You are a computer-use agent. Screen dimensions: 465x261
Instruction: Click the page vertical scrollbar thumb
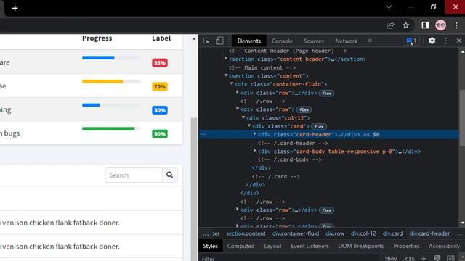click(194, 189)
